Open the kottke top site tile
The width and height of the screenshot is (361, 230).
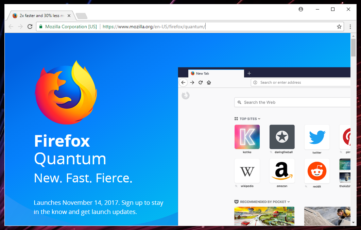(247, 137)
